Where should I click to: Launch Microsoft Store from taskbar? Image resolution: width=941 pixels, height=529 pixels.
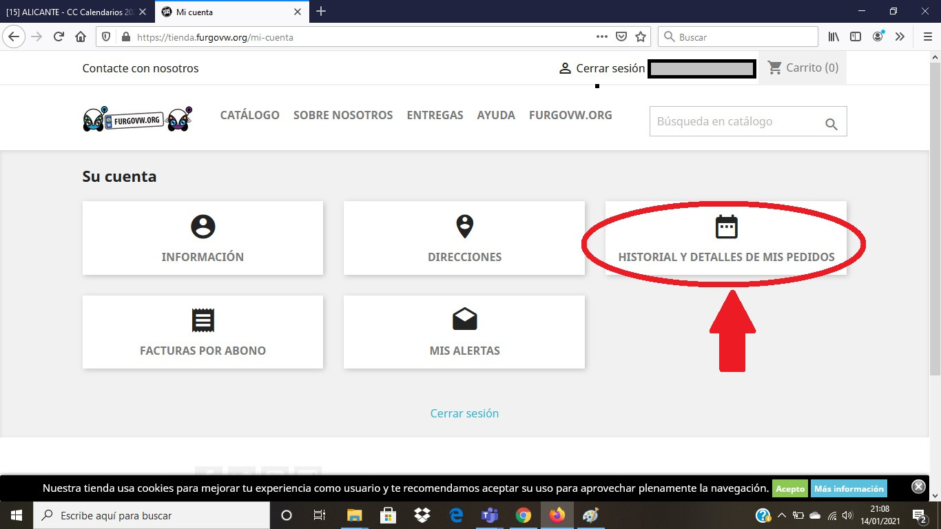[x=388, y=515]
